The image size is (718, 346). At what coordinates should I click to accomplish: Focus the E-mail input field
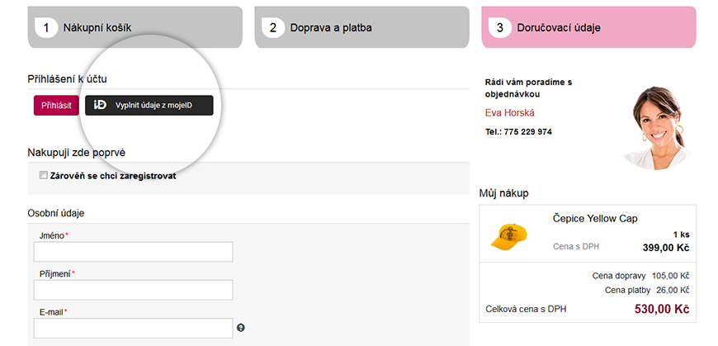[133, 328]
